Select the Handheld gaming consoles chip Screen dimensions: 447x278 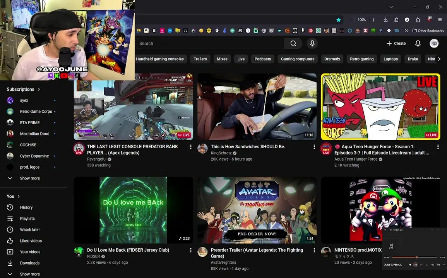(160, 59)
